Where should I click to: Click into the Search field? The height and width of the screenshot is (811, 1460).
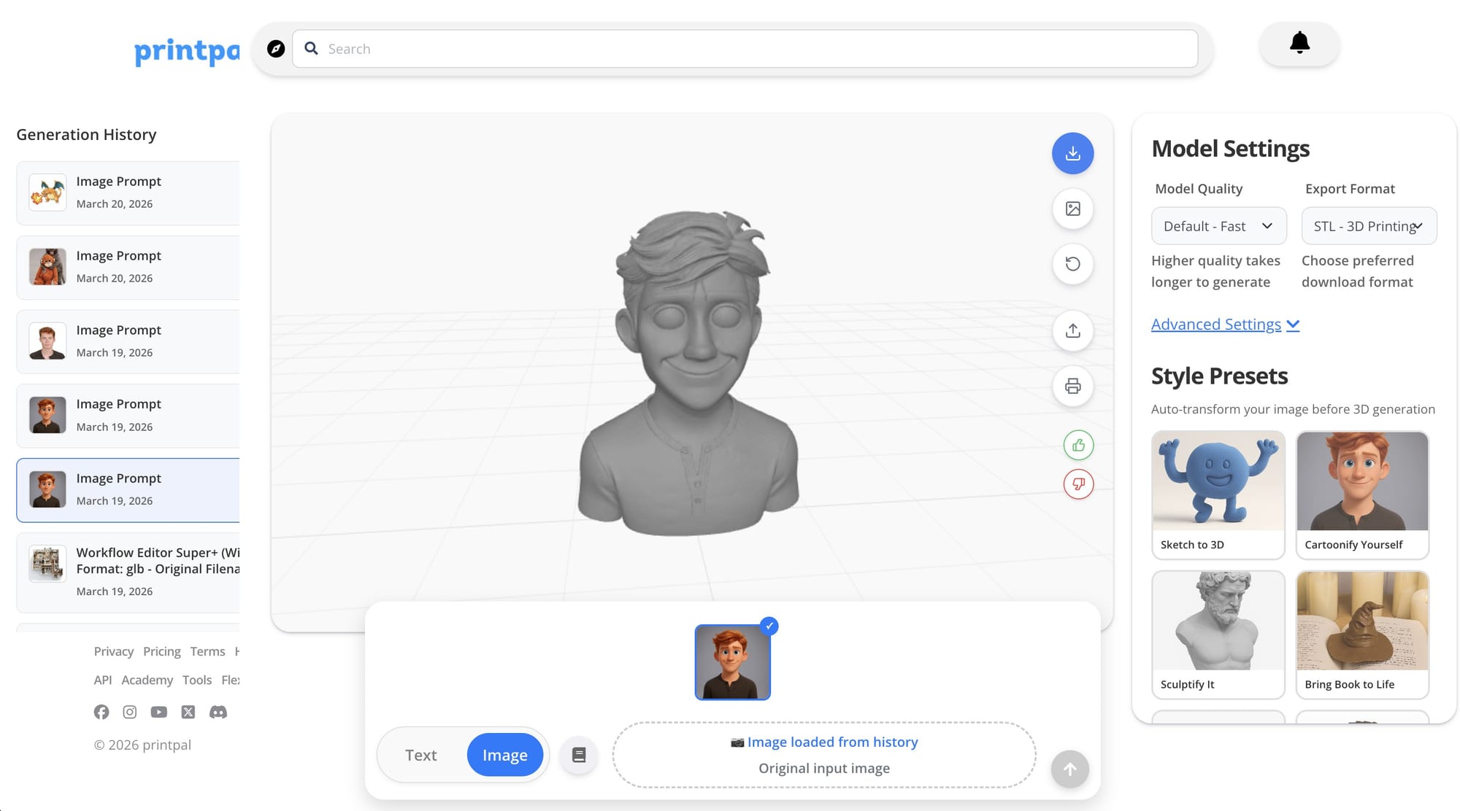(x=745, y=49)
